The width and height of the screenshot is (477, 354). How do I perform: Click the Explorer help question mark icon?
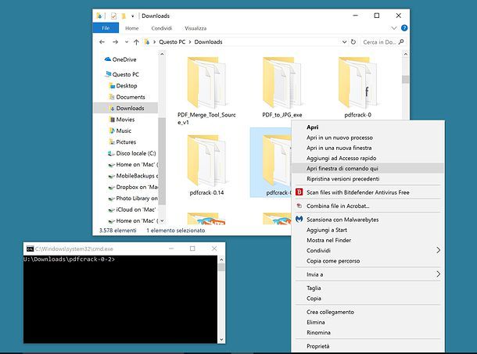coord(404,28)
